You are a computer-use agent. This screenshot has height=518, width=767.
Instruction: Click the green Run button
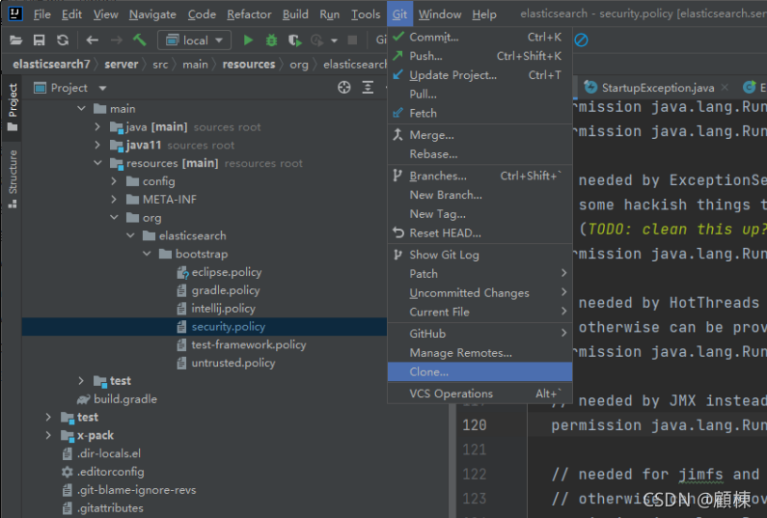point(248,41)
